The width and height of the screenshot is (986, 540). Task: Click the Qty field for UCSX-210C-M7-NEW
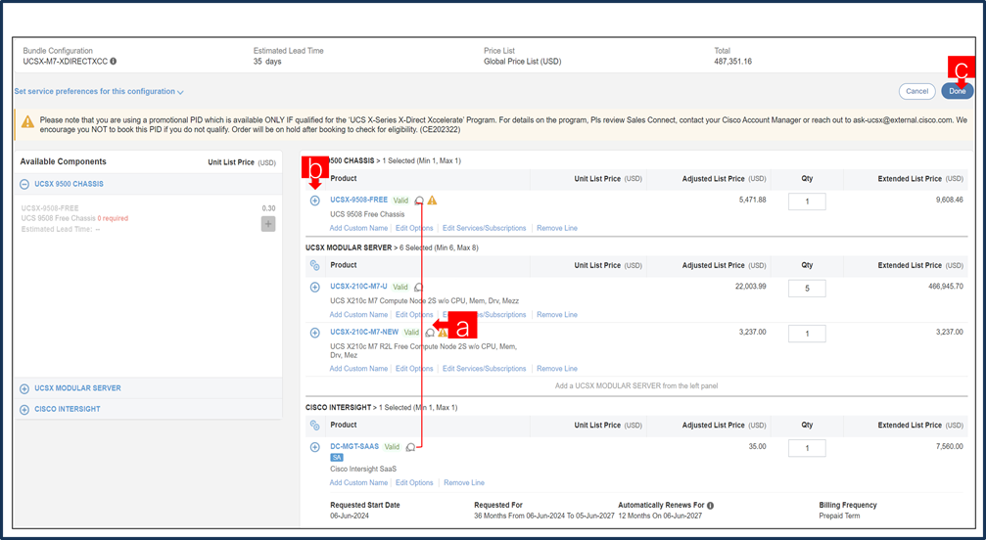point(807,334)
